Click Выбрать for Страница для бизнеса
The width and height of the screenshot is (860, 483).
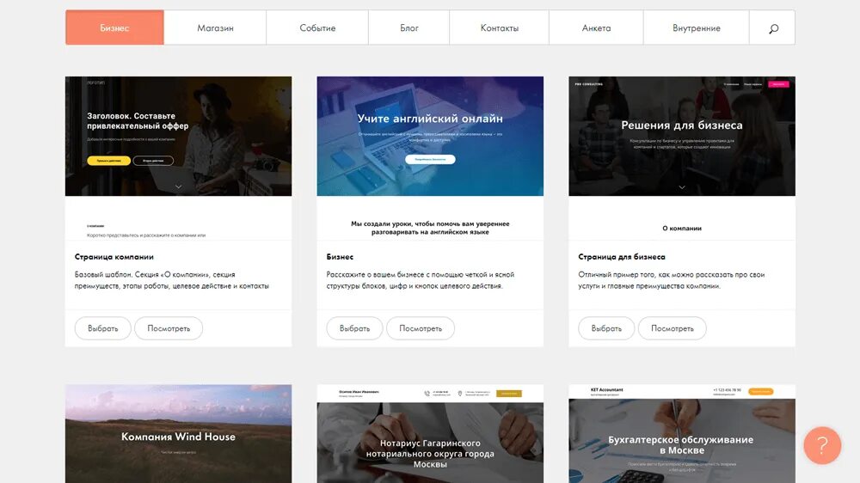(x=606, y=328)
